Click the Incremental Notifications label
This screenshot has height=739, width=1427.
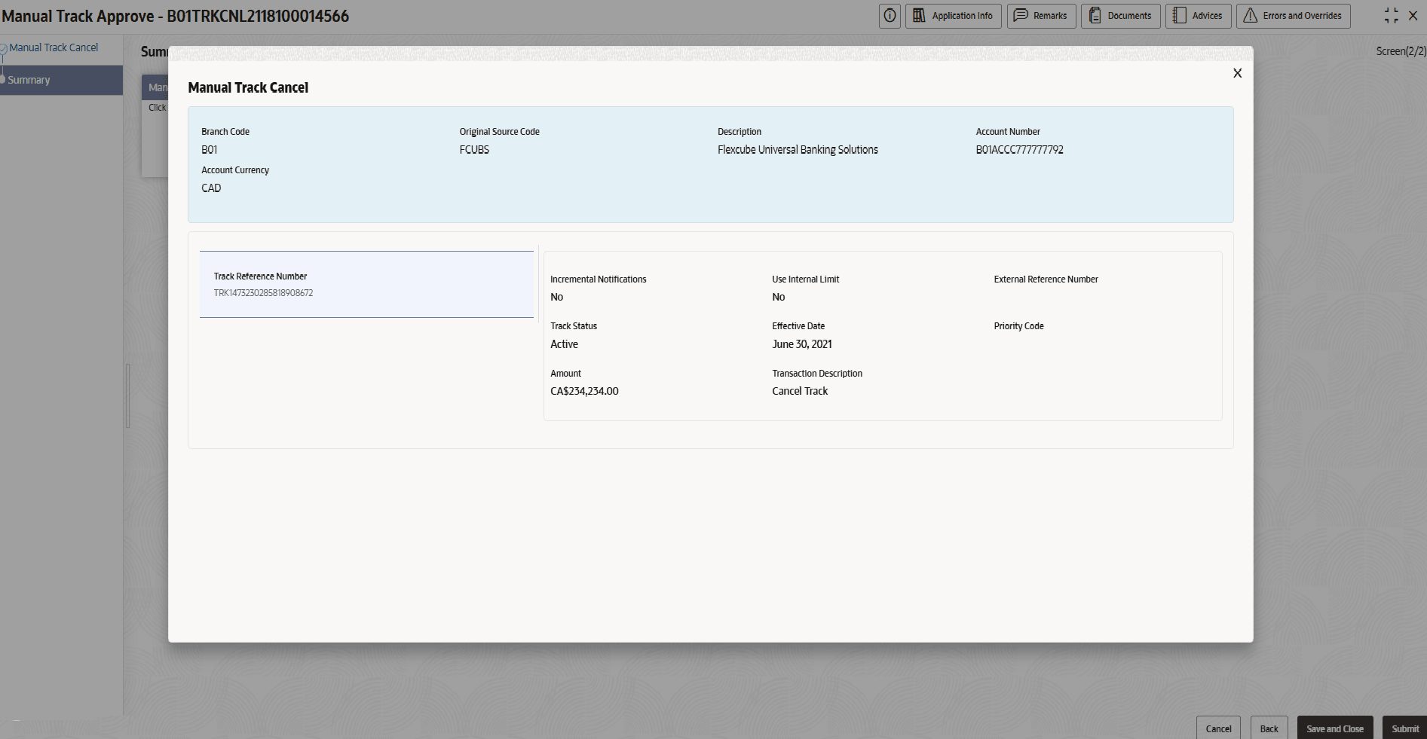(598, 279)
